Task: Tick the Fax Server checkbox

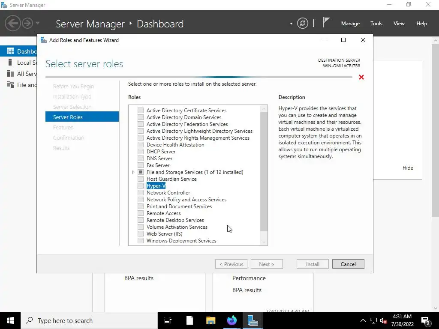Action: (x=141, y=165)
